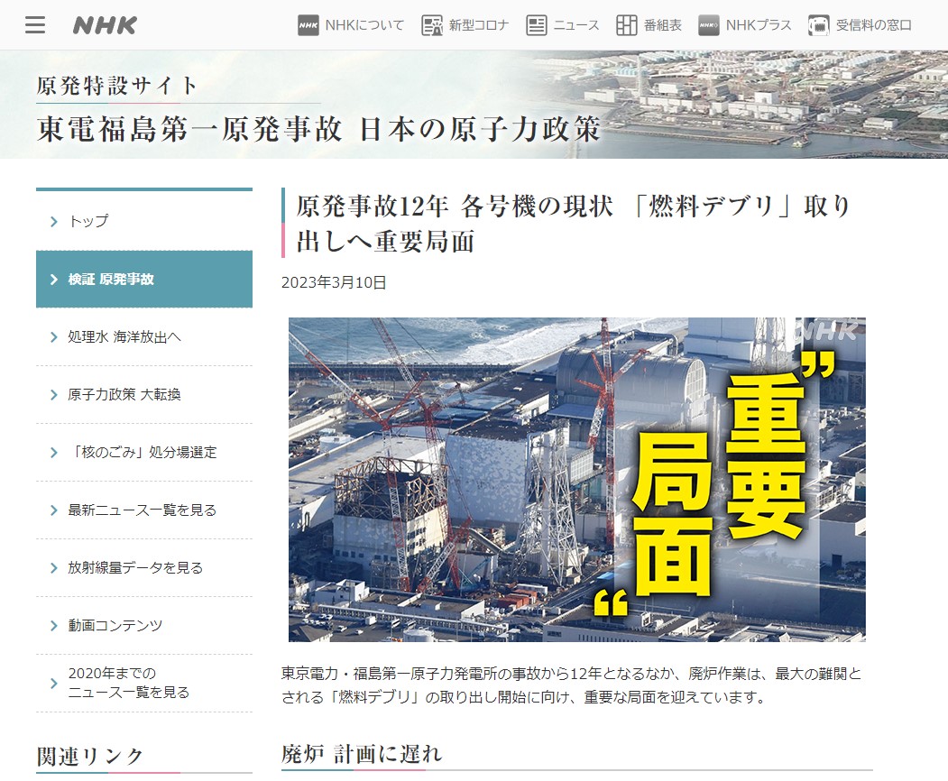The height and width of the screenshot is (781, 948).
Task: Open 最新ニュース一覧を見る sidebar item
Action: [x=144, y=510]
